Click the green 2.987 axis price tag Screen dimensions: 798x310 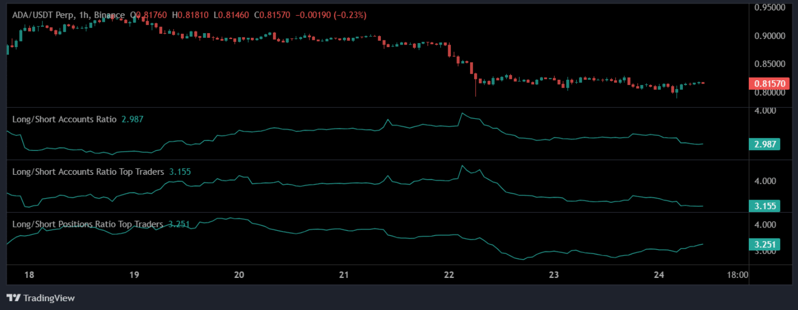tap(765, 144)
